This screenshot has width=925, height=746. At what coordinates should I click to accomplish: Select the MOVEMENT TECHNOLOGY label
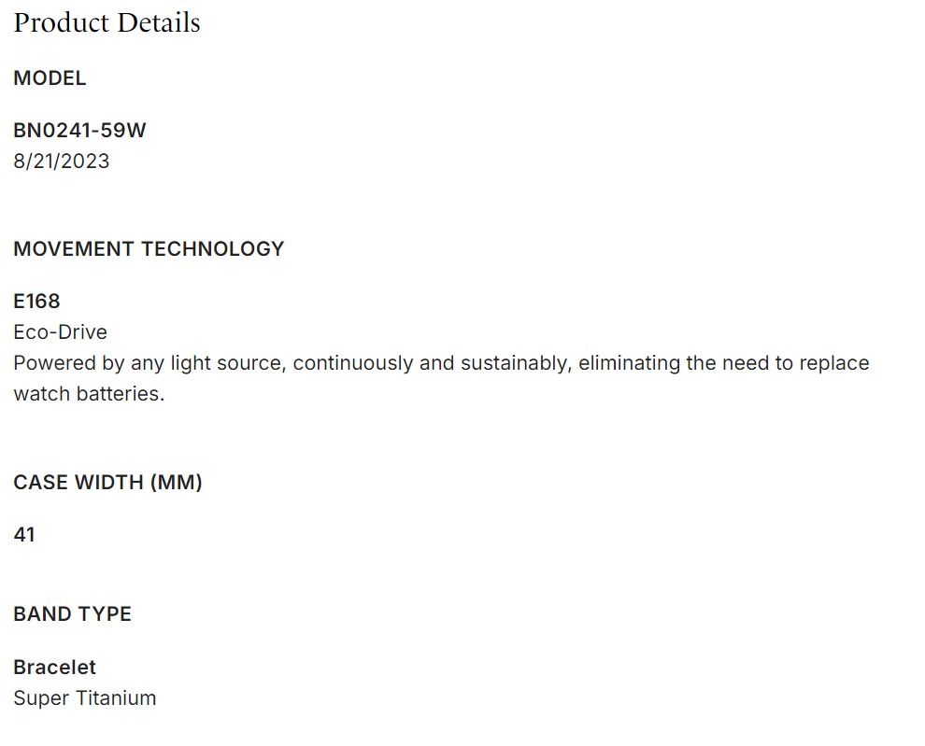(x=149, y=248)
